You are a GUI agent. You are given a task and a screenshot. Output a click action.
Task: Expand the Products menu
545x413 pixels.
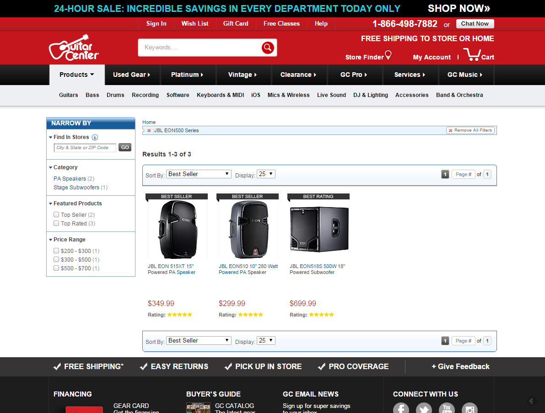point(77,75)
